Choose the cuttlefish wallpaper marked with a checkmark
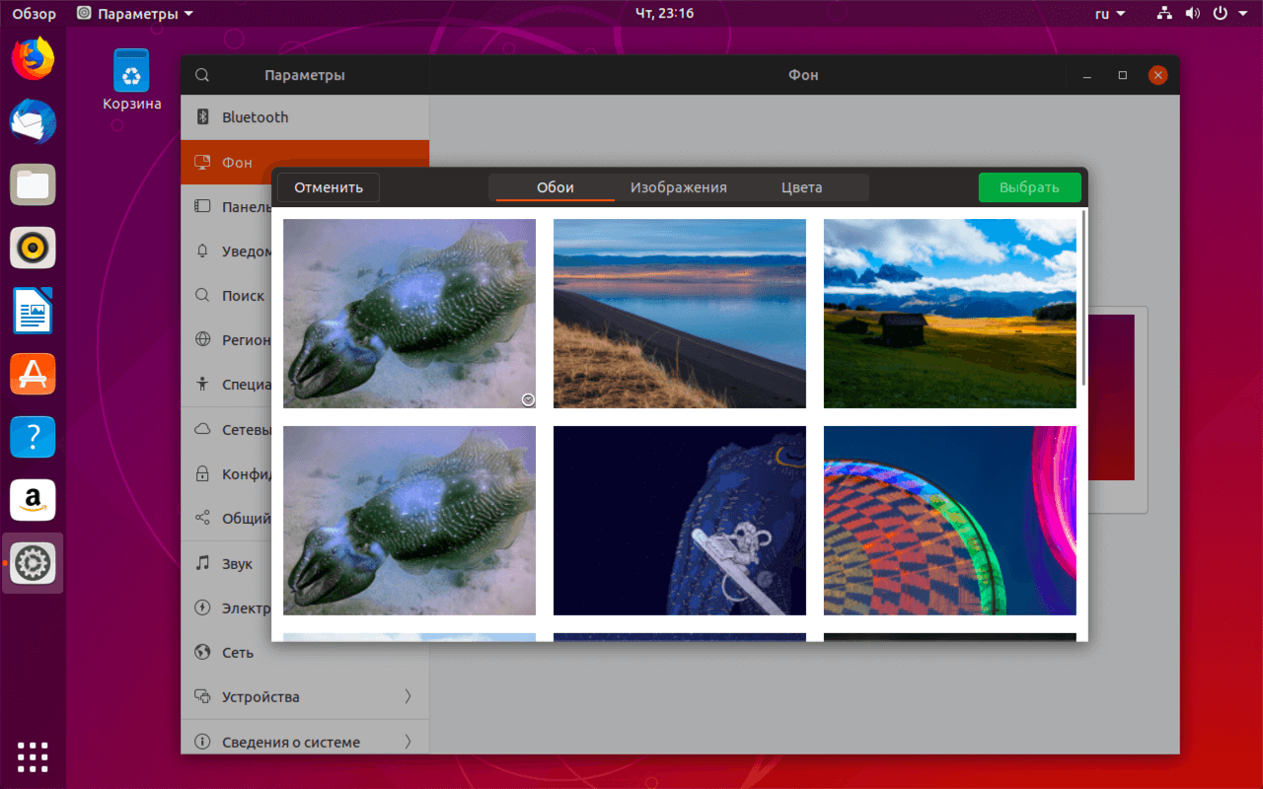The height and width of the screenshot is (789, 1263). pos(409,314)
